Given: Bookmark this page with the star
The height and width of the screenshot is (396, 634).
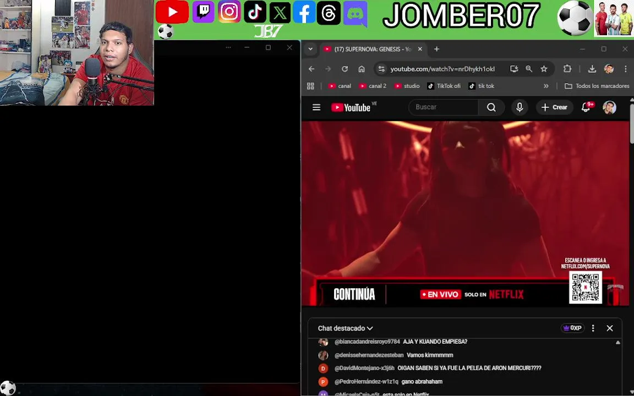Looking at the screenshot, I should 544,69.
